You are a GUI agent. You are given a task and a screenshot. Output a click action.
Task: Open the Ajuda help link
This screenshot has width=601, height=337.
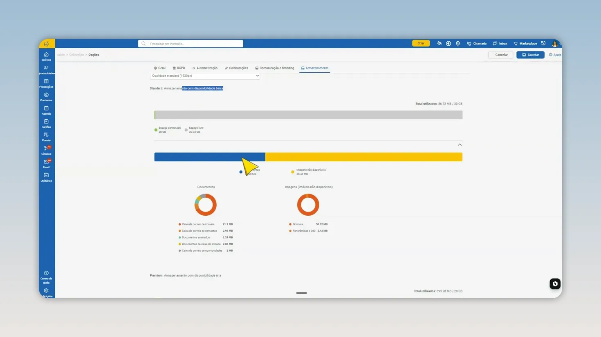(x=555, y=55)
